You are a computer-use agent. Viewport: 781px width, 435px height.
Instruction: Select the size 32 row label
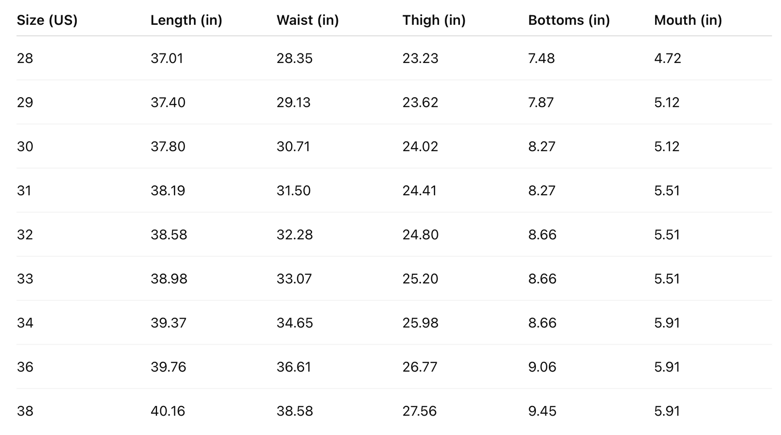[25, 235]
